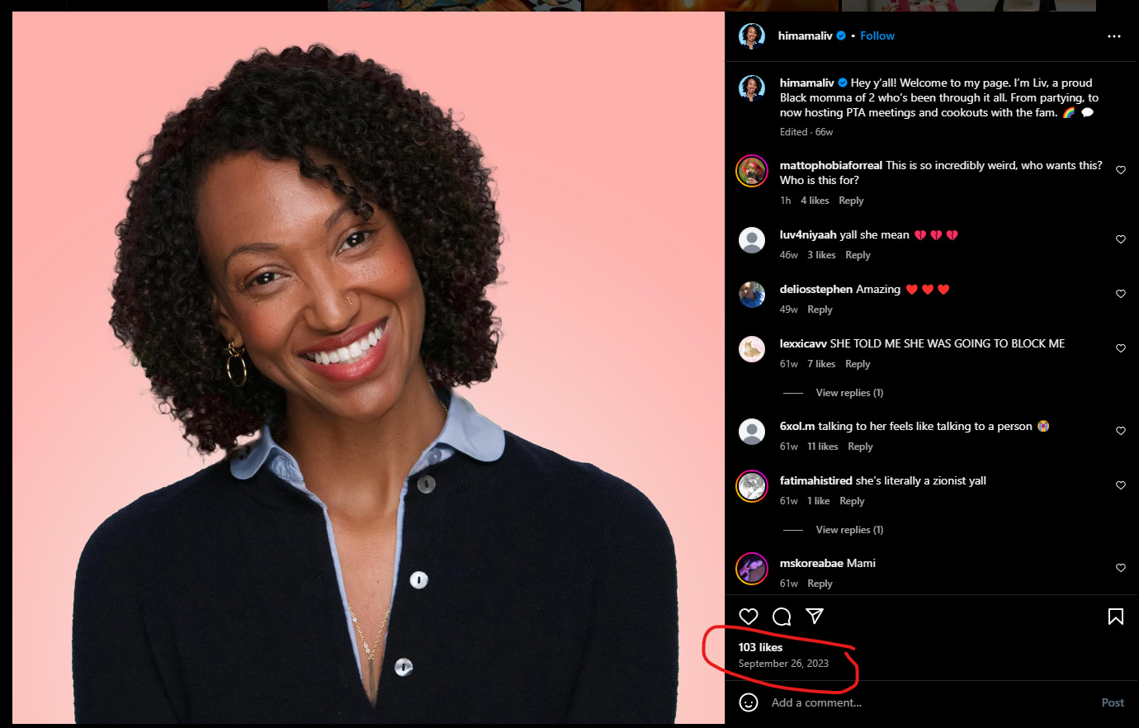Save post with the bookmark icon
Screen dimensions: 1139x728
point(1116,617)
